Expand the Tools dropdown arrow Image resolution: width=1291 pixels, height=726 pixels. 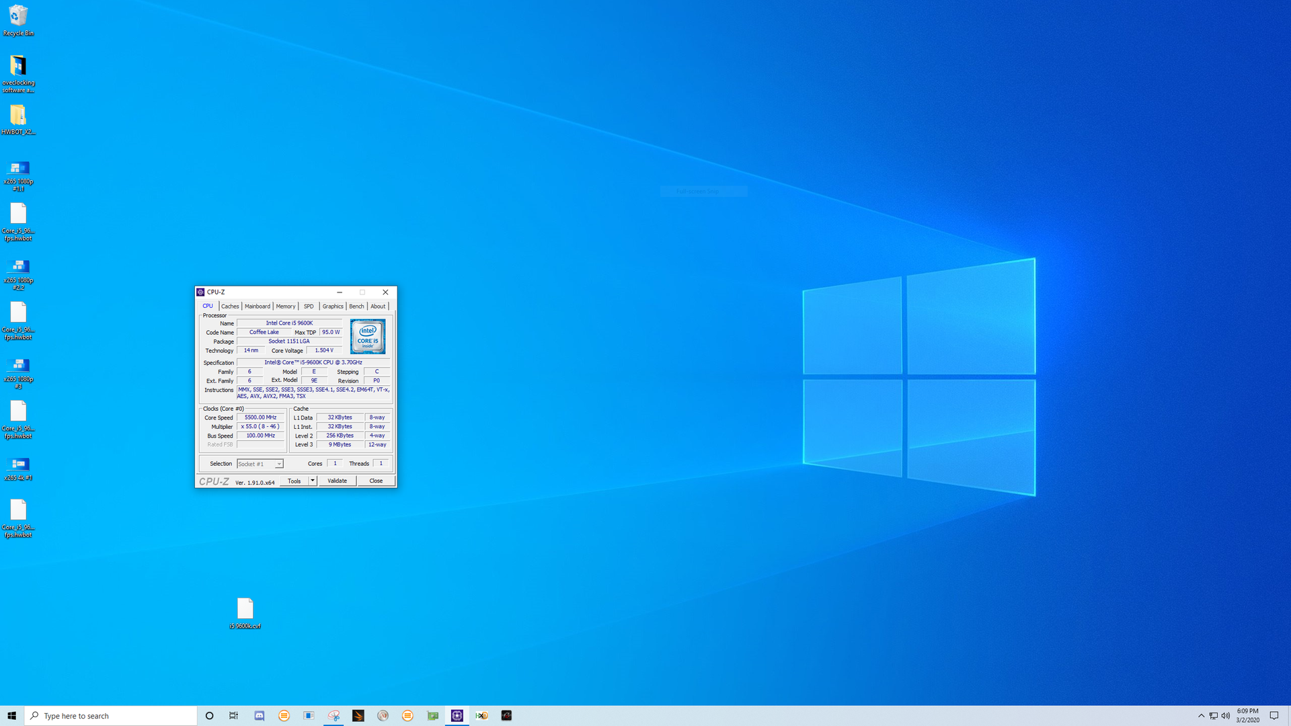point(313,481)
